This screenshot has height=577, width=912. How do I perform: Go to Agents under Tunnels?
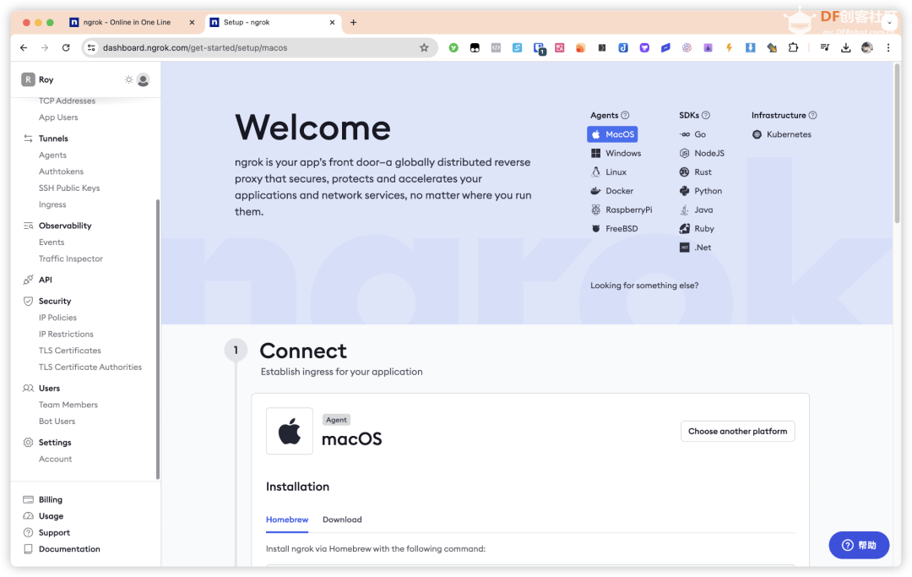click(x=52, y=155)
